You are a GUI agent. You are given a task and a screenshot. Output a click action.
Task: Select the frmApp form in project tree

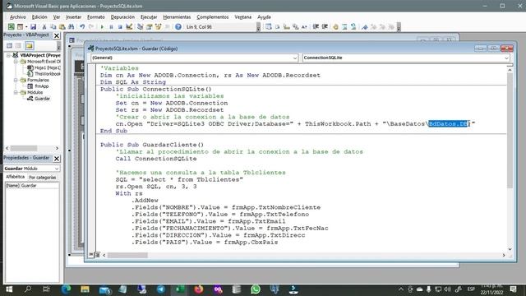[x=39, y=86]
